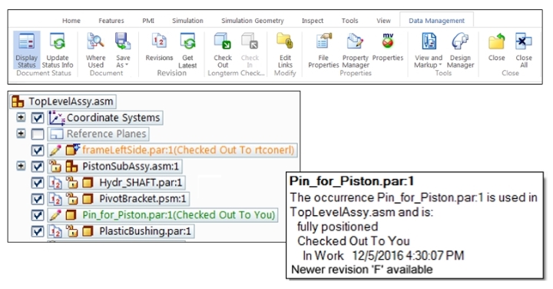
Task: Click lock icon beside PistonSubAssy.asm:1
Action: (55, 166)
